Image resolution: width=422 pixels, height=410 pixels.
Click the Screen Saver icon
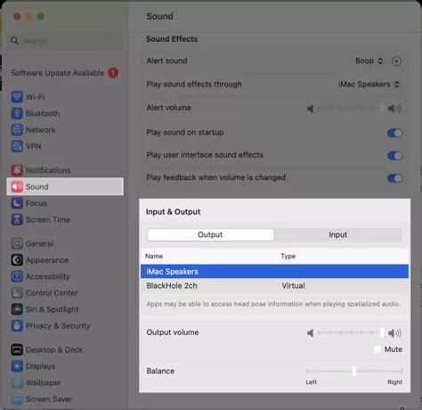17,399
